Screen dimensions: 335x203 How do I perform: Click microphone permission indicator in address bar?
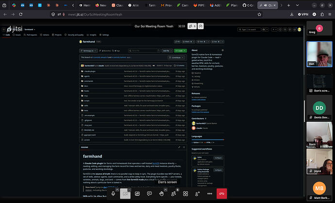pyautogui.click(x=64, y=14)
